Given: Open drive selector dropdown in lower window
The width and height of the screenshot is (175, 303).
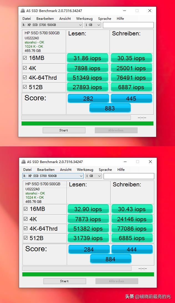Looking at the screenshot, I should tap(53, 176).
